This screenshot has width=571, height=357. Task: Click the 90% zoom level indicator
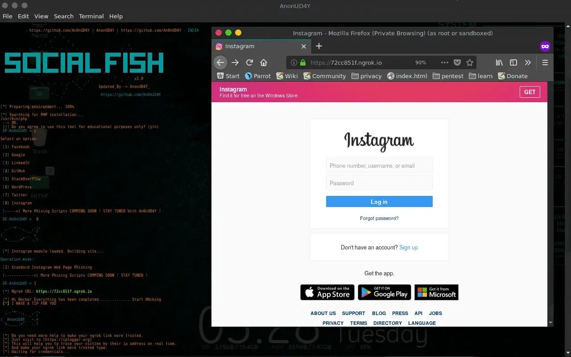(421, 63)
